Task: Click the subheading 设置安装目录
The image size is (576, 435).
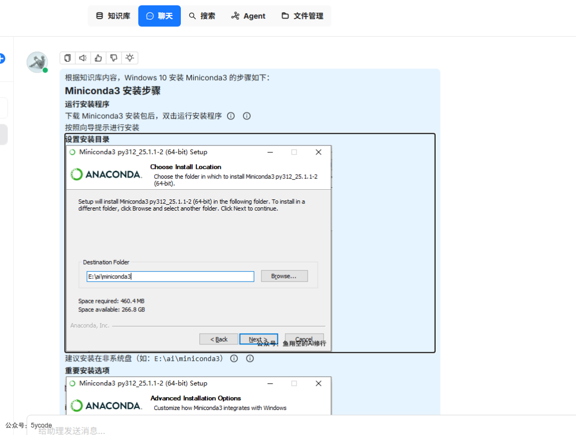Action: pyautogui.click(x=87, y=139)
